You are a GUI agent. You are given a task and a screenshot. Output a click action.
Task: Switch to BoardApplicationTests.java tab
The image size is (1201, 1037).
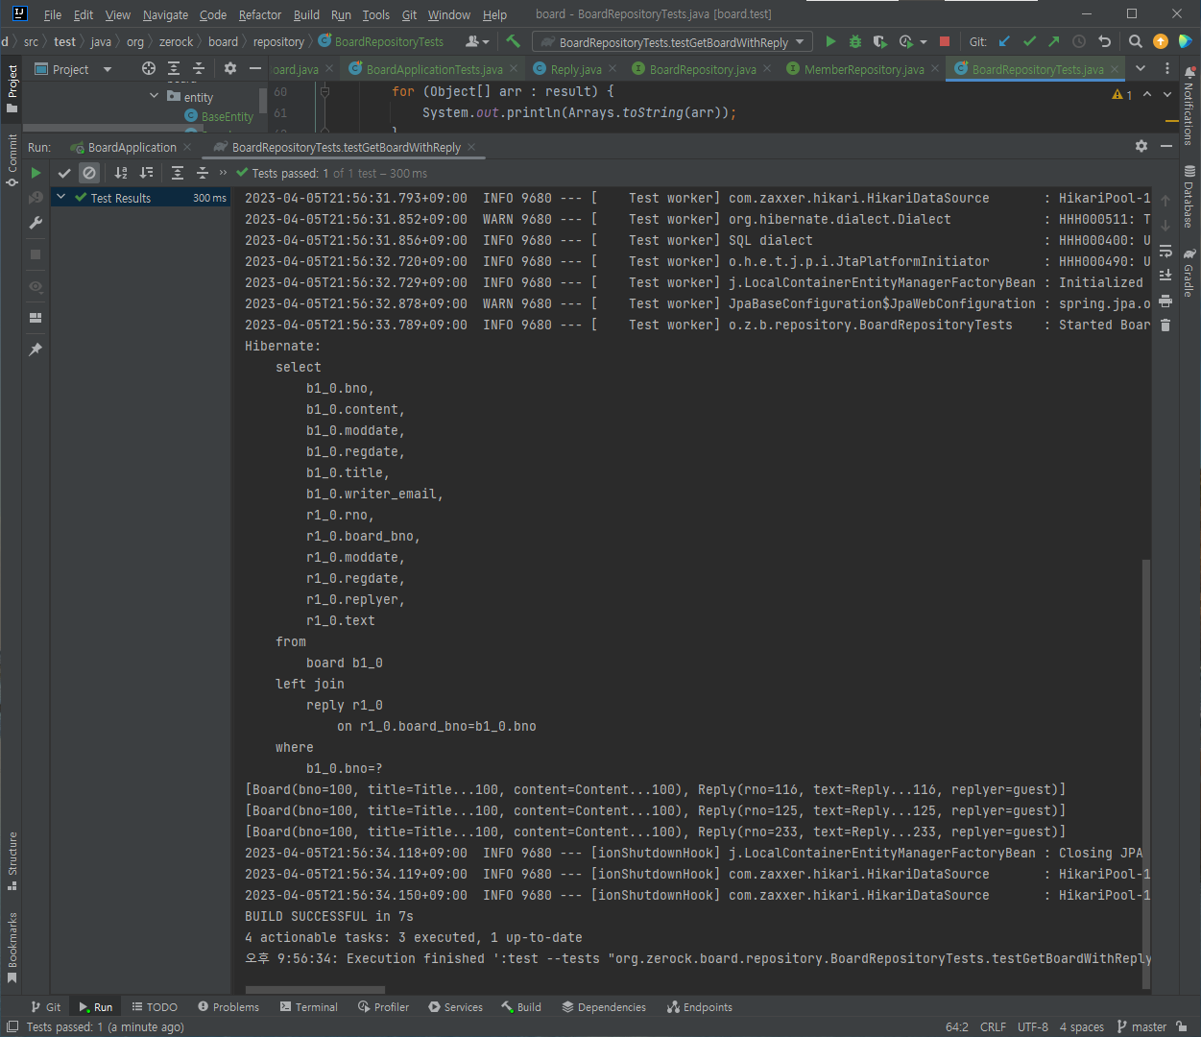(434, 69)
